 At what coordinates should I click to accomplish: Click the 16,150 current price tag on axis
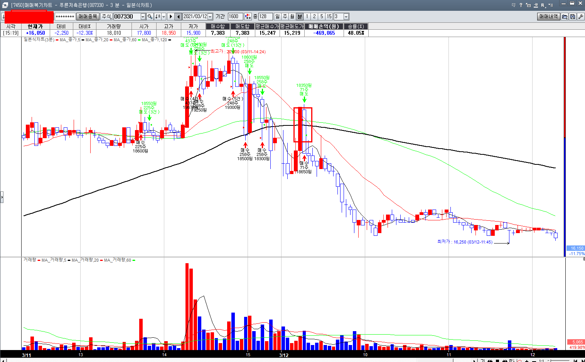coord(575,248)
